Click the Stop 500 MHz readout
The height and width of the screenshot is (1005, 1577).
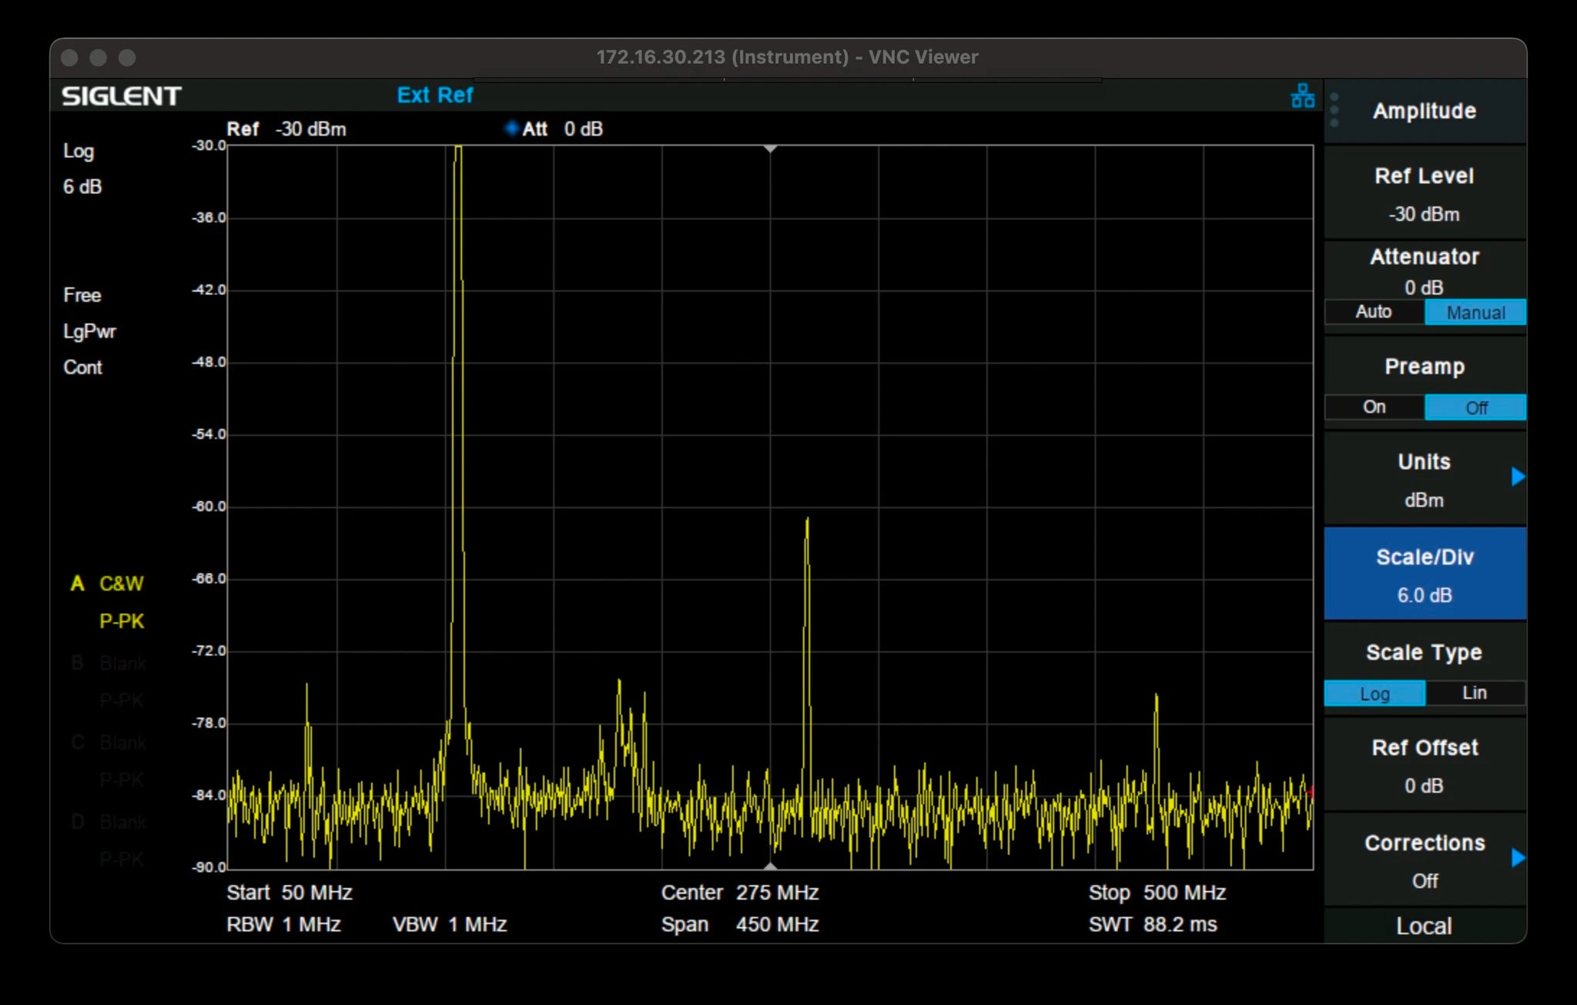tap(1157, 893)
